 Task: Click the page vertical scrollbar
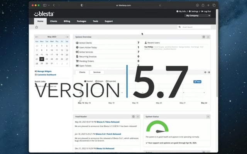pos(217,54)
